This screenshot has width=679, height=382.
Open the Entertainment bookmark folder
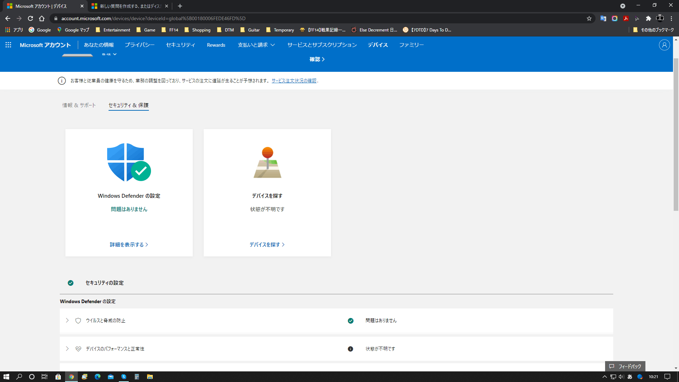click(113, 30)
